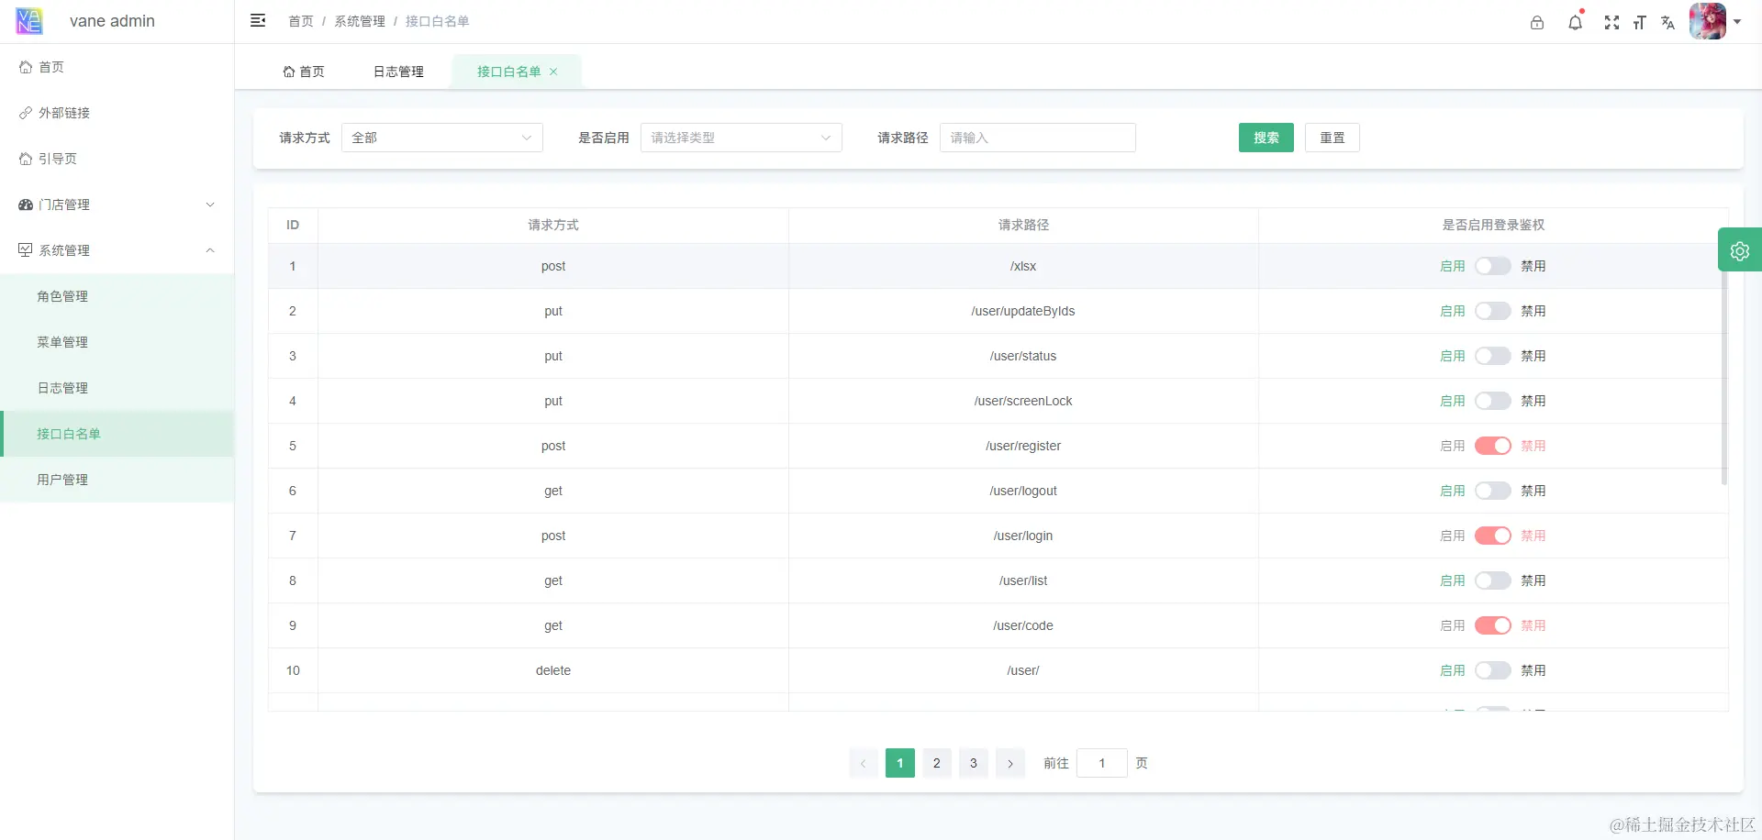The image size is (1762, 840).
Task: Go to 首页 in the sidebar
Action: [x=117, y=67]
